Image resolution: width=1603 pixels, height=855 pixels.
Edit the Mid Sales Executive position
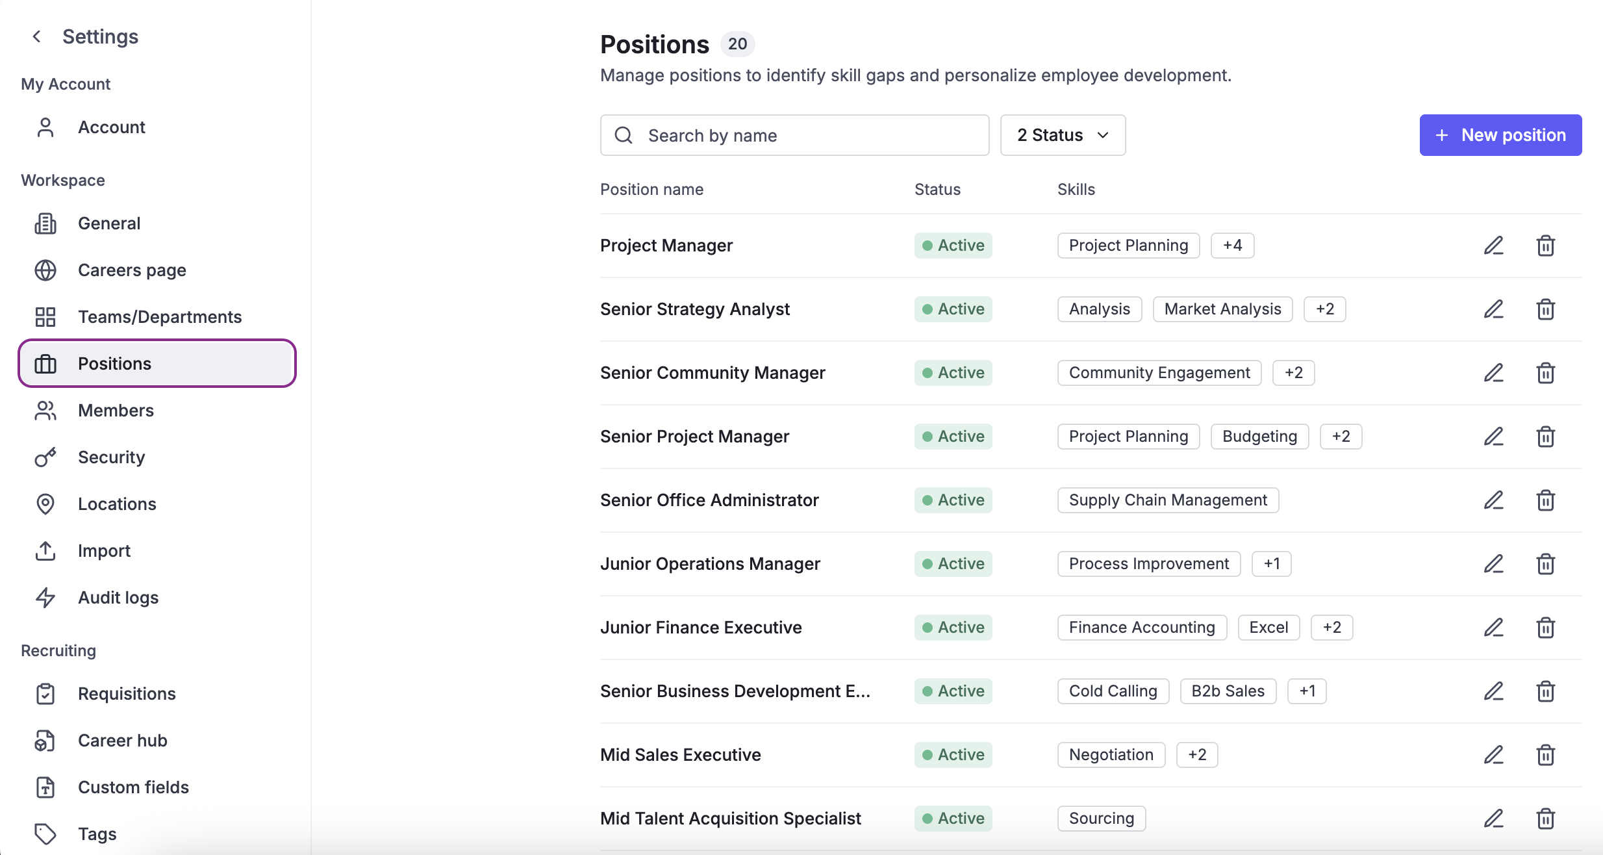point(1493,755)
